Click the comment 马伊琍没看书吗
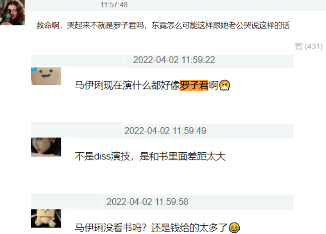The image size is (326, 234). pyautogui.click(x=157, y=228)
